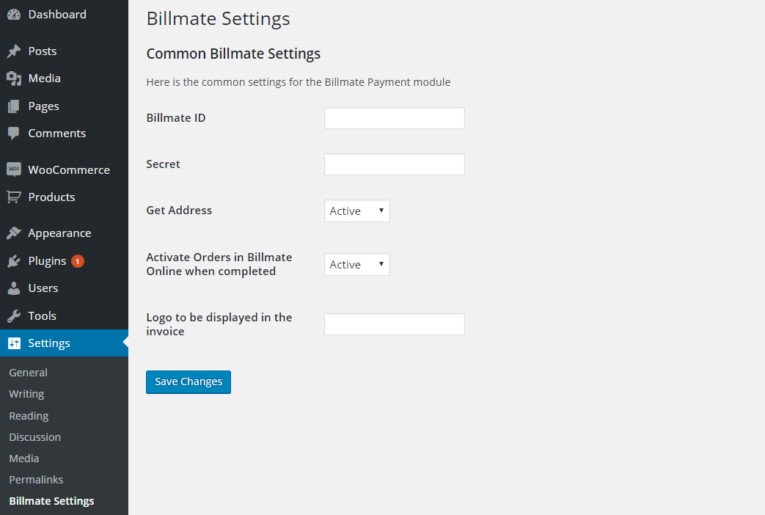Click the Appearance paintbrush icon

point(14,233)
